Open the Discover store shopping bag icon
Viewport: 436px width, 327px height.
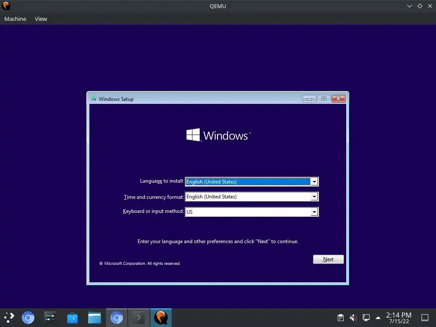click(72, 318)
